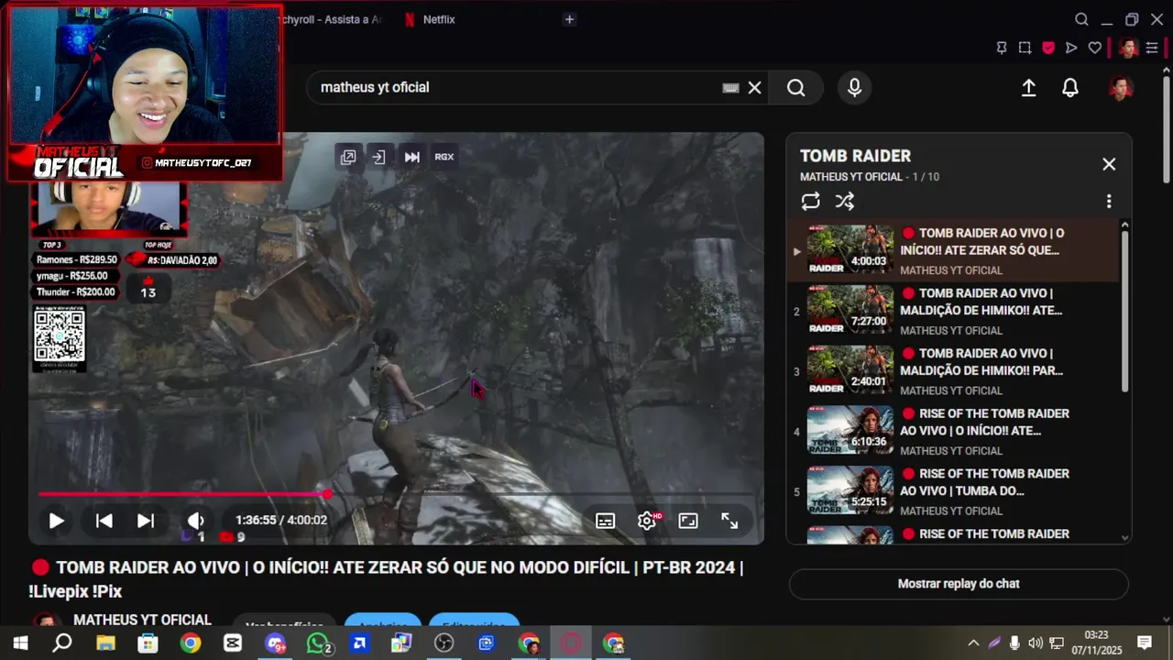Open browser tab search magnifier
Screen dimensions: 1173x660
pyautogui.click(x=1081, y=19)
